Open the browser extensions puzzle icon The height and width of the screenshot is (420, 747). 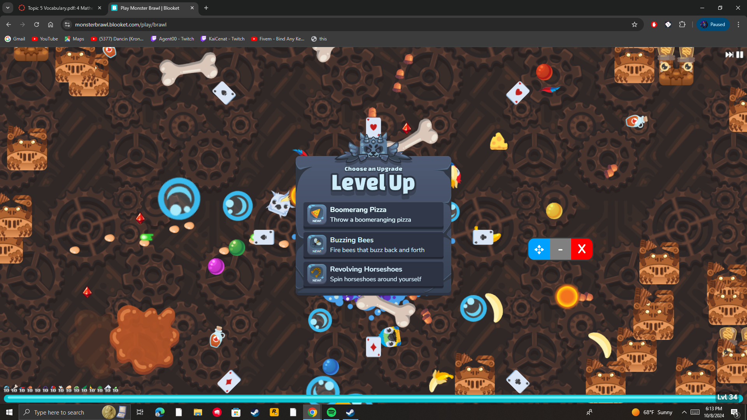tap(682, 24)
